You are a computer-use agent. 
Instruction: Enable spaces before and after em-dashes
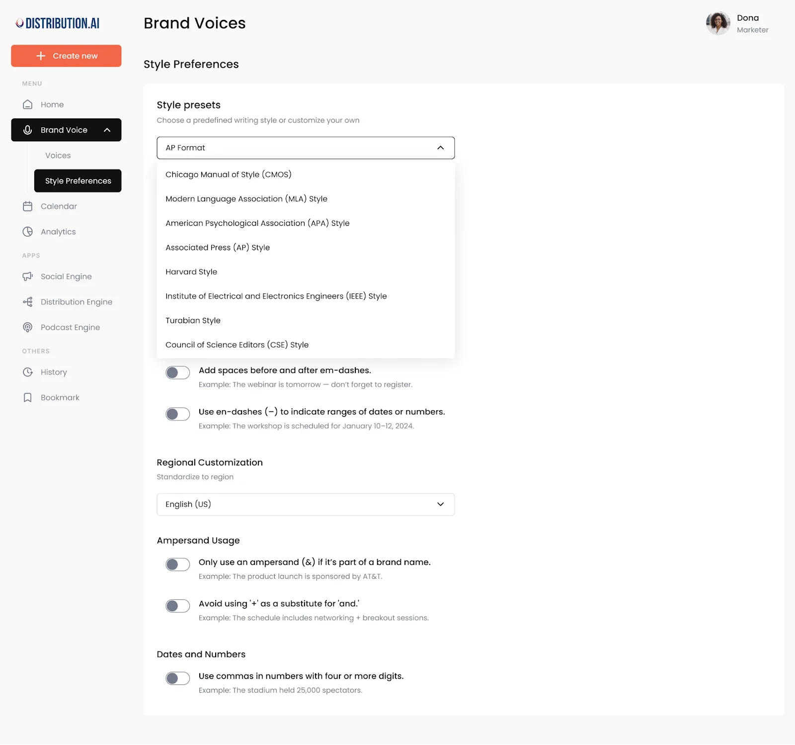pos(177,372)
